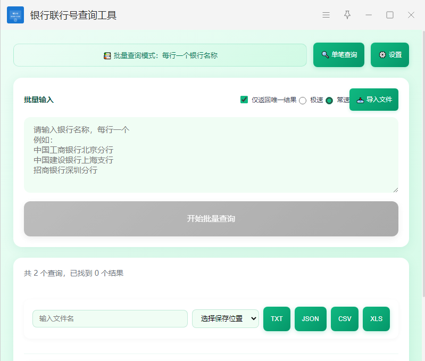Export results as CSV
This screenshot has height=361, width=425.
click(x=345, y=319)
